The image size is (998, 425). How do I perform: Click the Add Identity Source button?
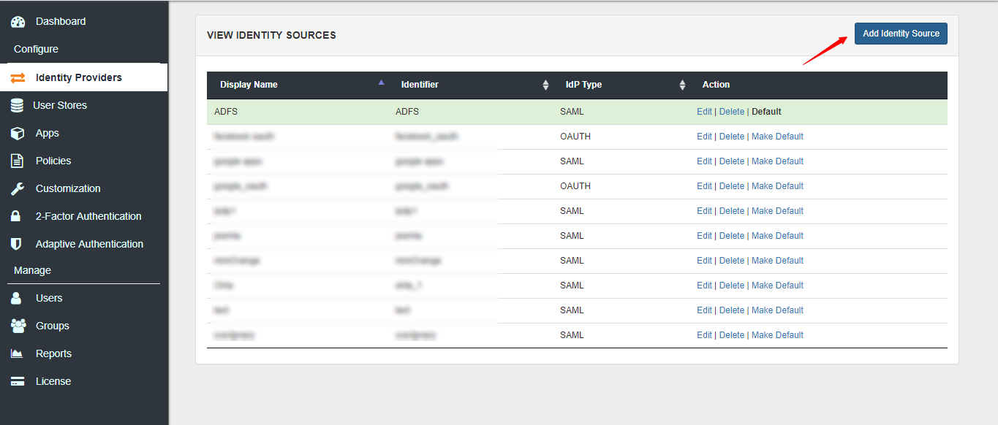tap(900, 33)
